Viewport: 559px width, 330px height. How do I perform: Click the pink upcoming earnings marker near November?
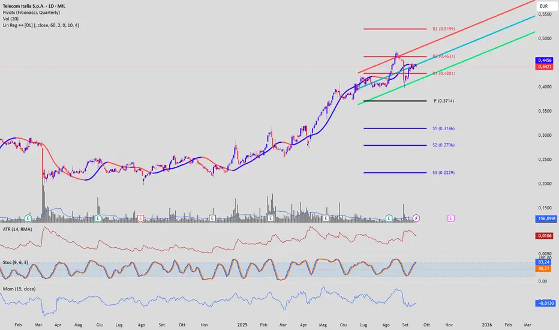click(x=451, y=218)
